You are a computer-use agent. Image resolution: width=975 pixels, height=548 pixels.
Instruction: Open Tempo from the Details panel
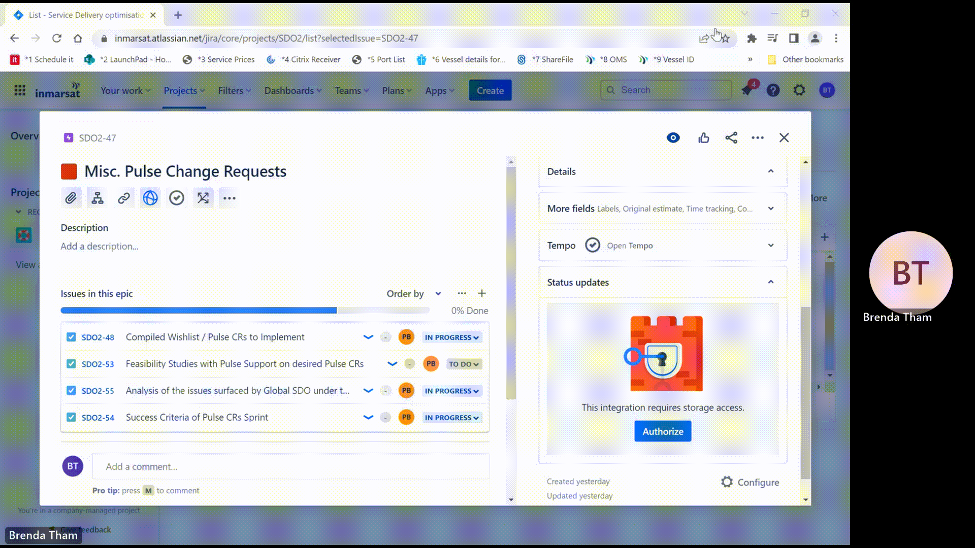coord(630,245)
